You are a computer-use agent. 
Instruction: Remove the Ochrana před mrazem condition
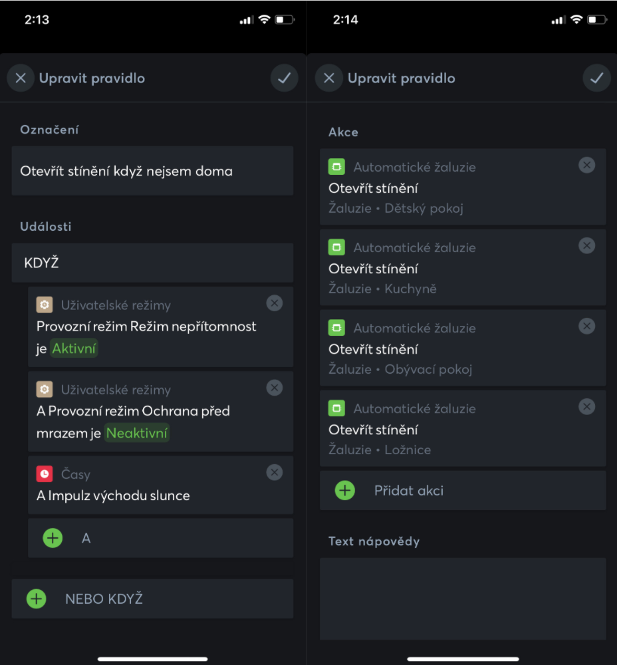click(274, 388)
